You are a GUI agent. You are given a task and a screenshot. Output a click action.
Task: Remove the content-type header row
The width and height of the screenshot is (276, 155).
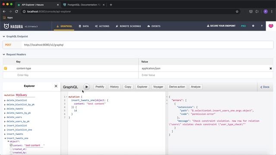click(x=271, y=68)
